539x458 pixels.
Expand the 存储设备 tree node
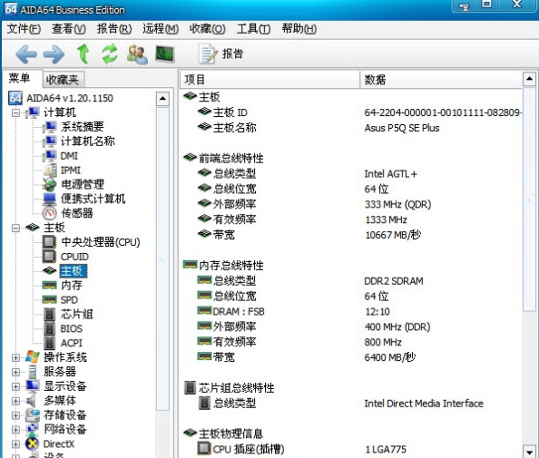click(x=15, y=415)
